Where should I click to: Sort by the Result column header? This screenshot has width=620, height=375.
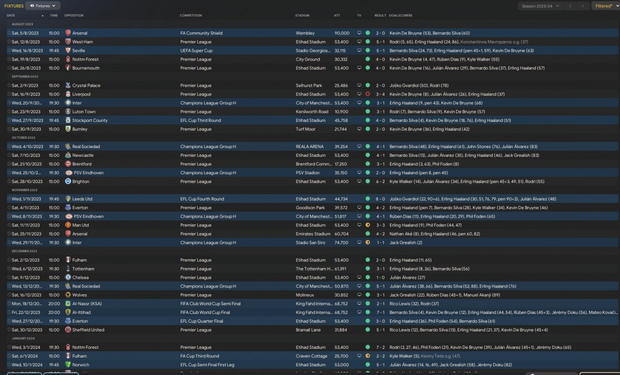(x=380, y=15)
